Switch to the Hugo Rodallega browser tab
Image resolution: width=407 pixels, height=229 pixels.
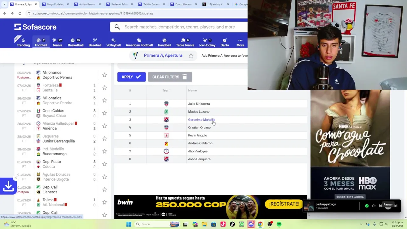(x=55, y=4)
